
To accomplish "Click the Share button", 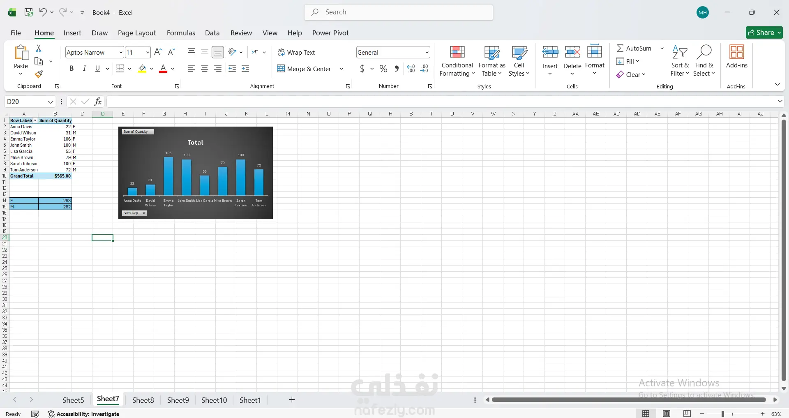I will [x=764, y=32].
